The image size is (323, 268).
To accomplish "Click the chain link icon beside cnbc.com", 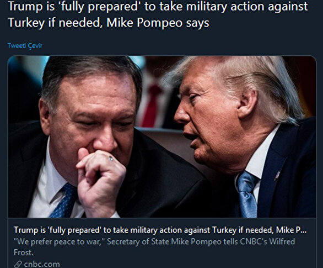I will point(18,264).
